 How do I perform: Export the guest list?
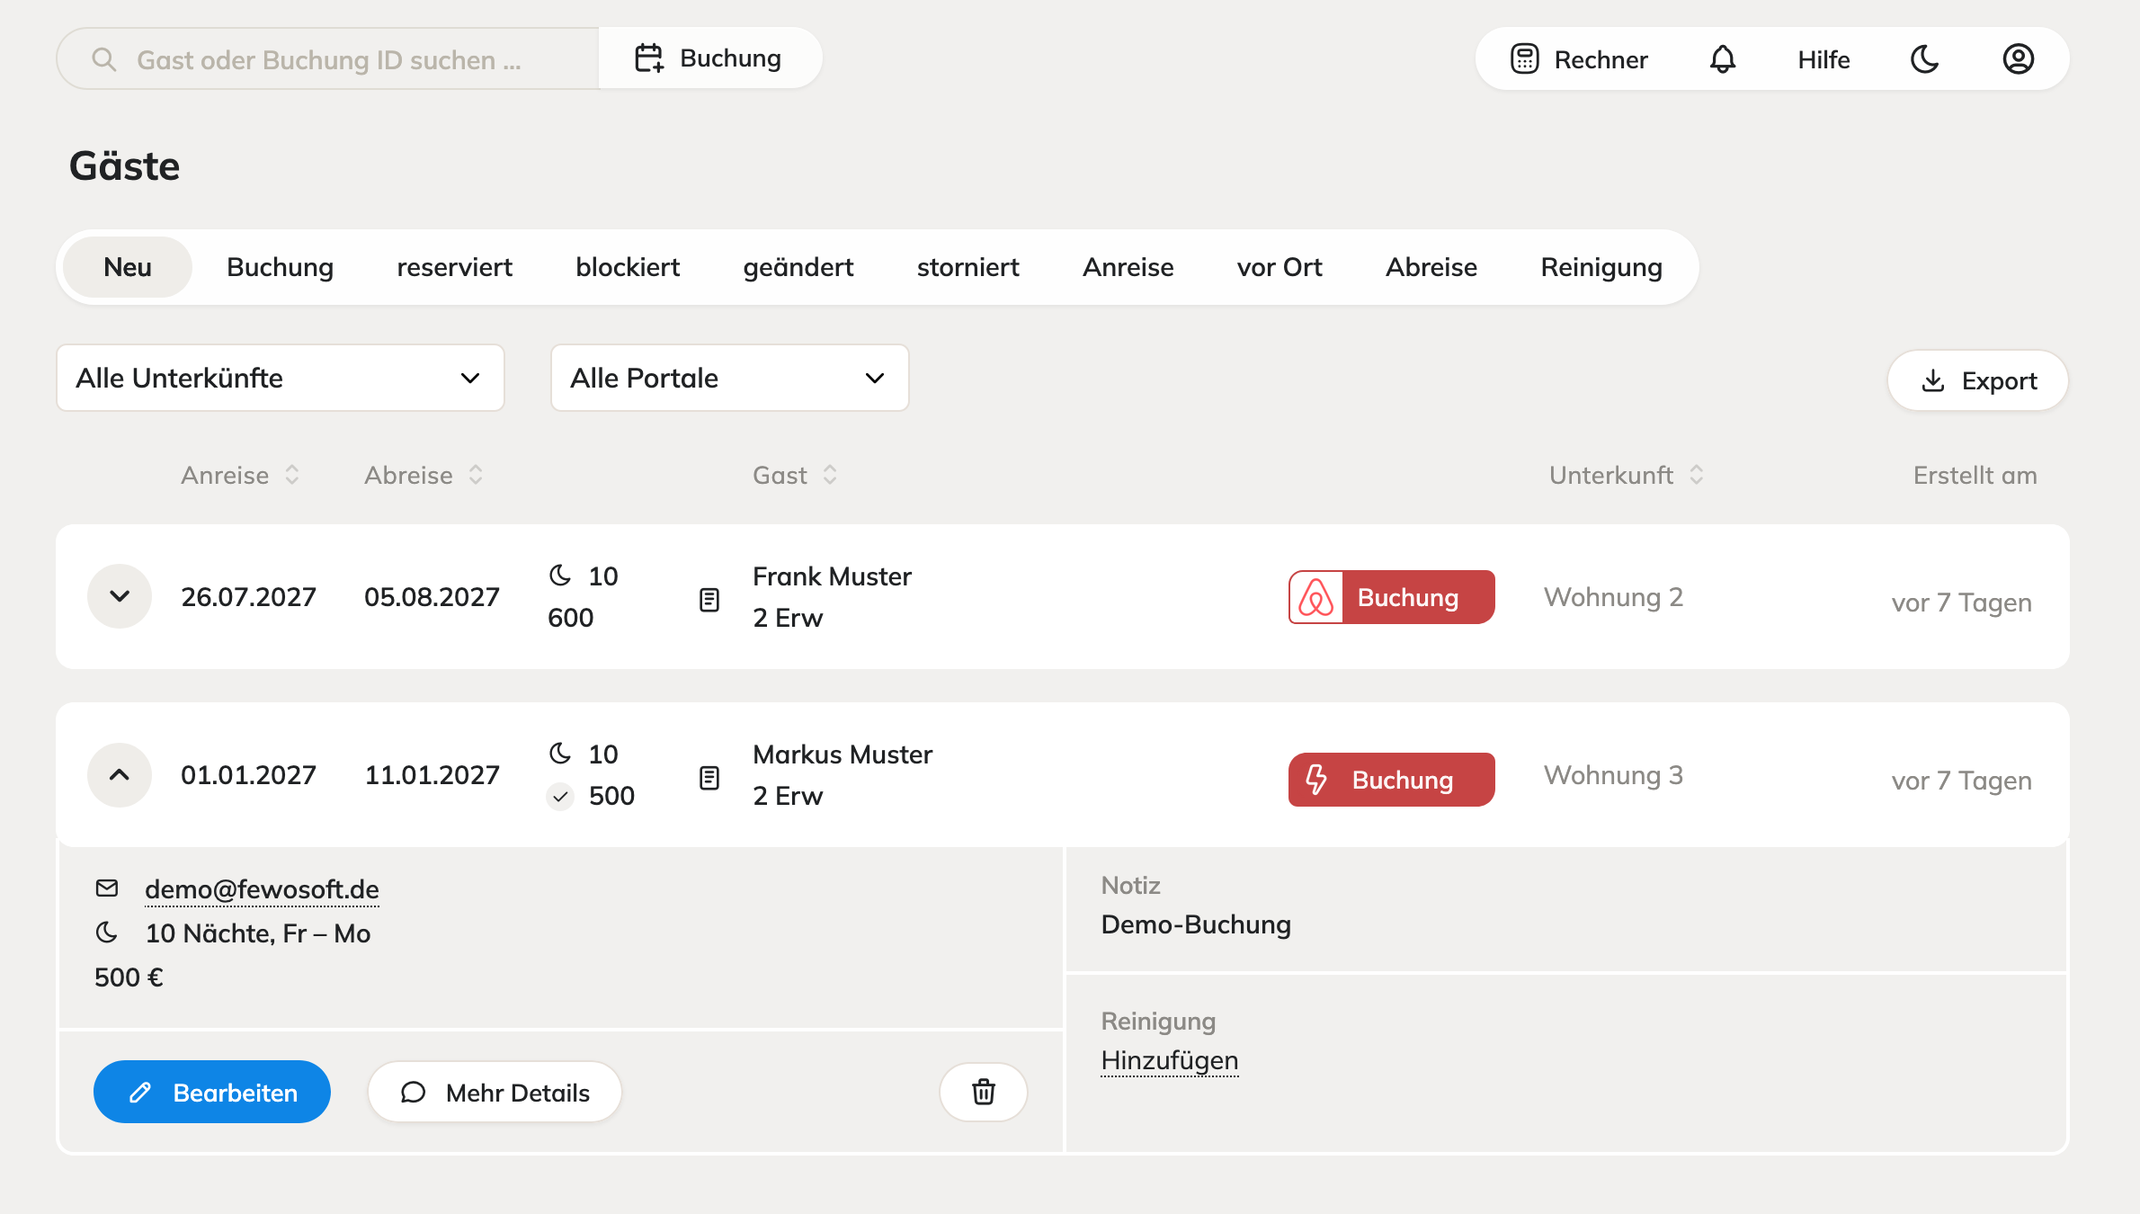pos(1977,380)
